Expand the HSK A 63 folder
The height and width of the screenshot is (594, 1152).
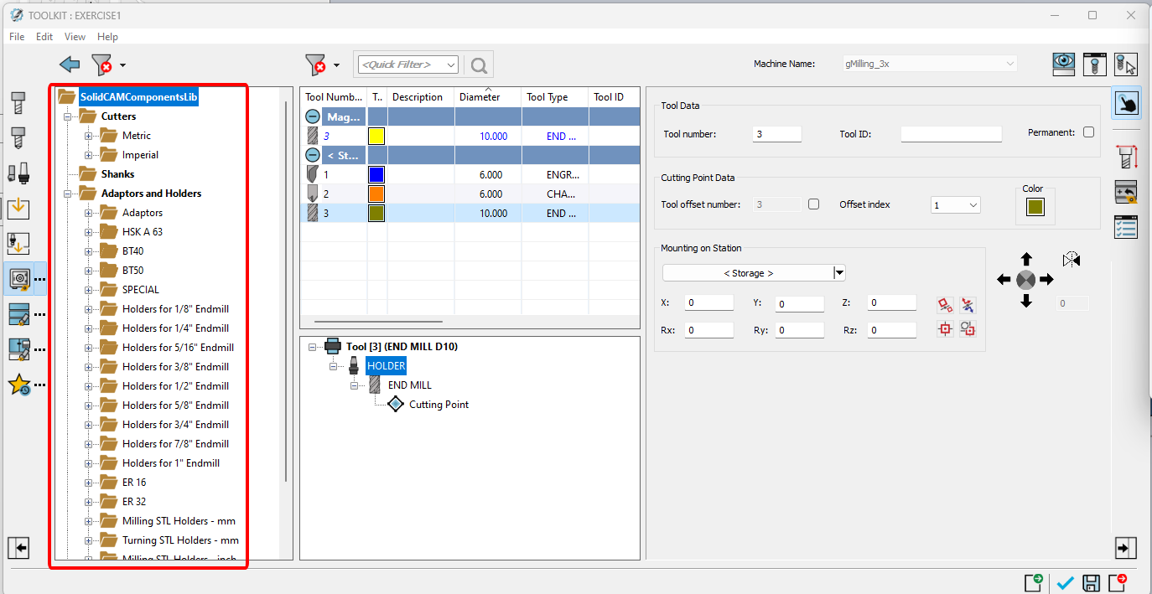88,232
